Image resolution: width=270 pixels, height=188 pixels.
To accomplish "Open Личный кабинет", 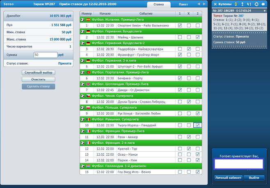I will [x=228, y=178].
